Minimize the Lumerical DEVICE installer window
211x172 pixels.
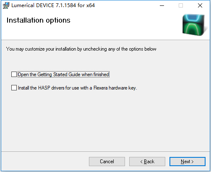(x=162, y=5)
